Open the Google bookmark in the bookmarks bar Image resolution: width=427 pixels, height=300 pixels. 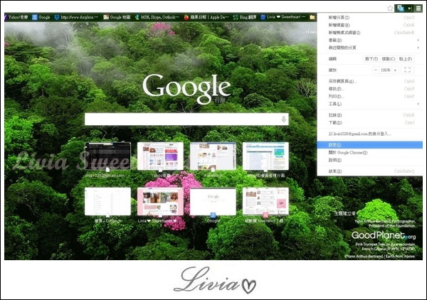tap(41, 17)
